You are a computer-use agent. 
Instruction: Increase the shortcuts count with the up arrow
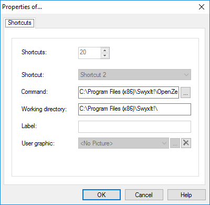(x=105, y=50)
